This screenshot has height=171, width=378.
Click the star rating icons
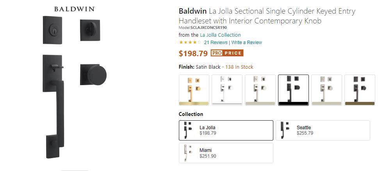[190, 43]
